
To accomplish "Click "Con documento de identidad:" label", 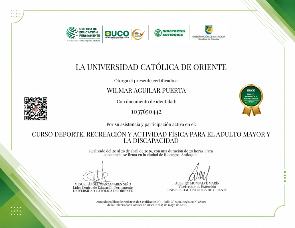I will click(x=146, y=102).
